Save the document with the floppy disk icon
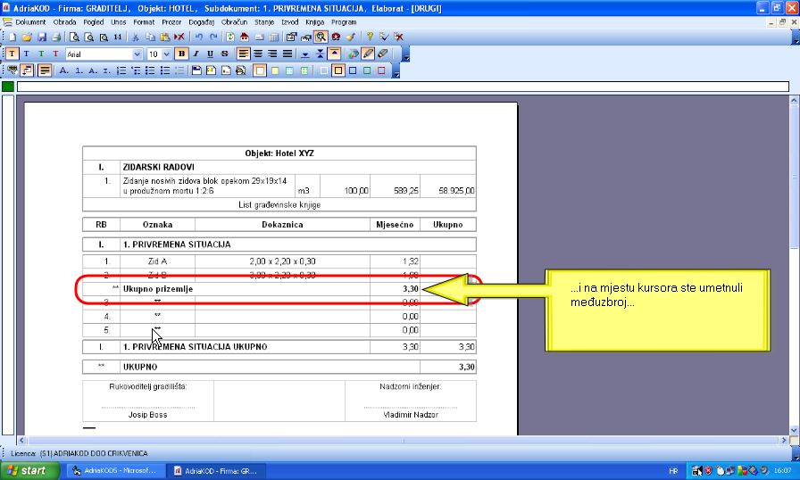The width and height of the screenshot is (800, 480). pos(41,37)
